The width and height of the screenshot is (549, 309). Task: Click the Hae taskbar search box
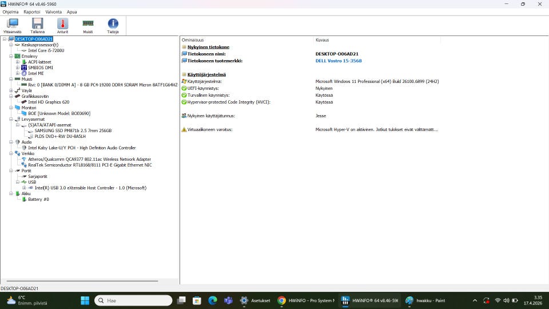(x=133, y=300)
